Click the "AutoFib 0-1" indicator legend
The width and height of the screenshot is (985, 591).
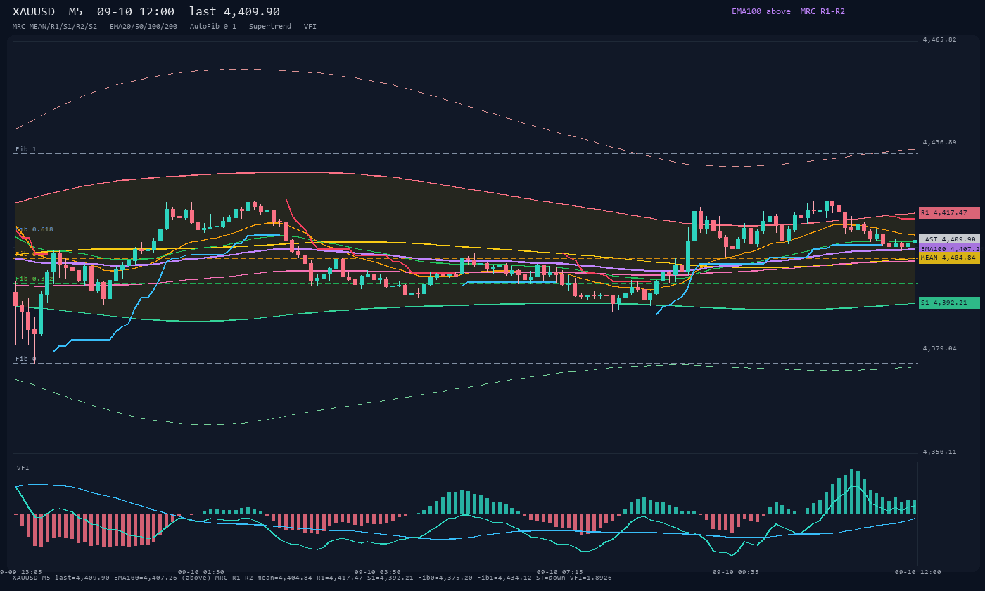point(213,27)
